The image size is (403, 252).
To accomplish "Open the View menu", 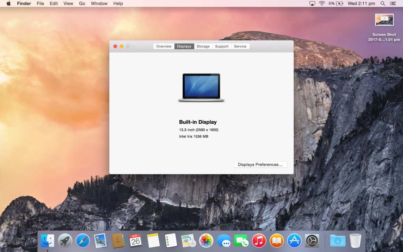I will (x=68, y=3).
